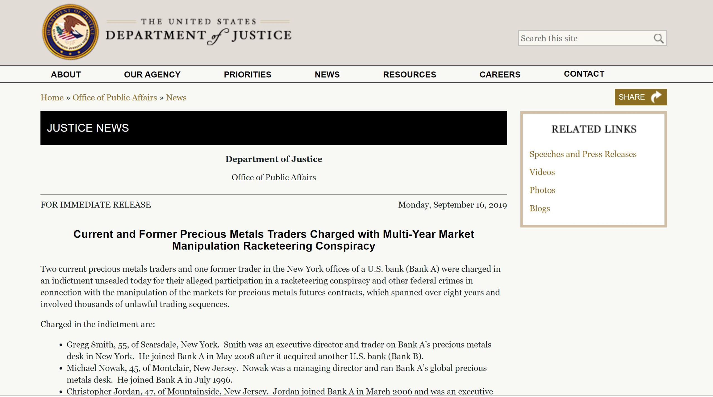Open the Blogs related link
The width and height of the screenshot is (713, 397).
539,208
